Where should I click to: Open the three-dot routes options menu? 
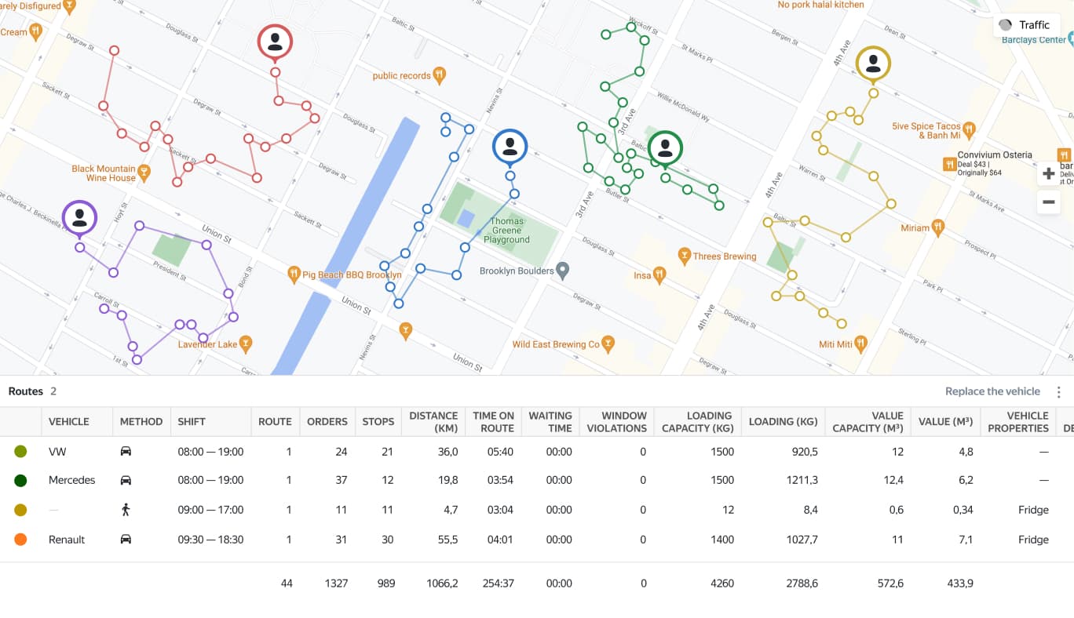click(1058, 392)
